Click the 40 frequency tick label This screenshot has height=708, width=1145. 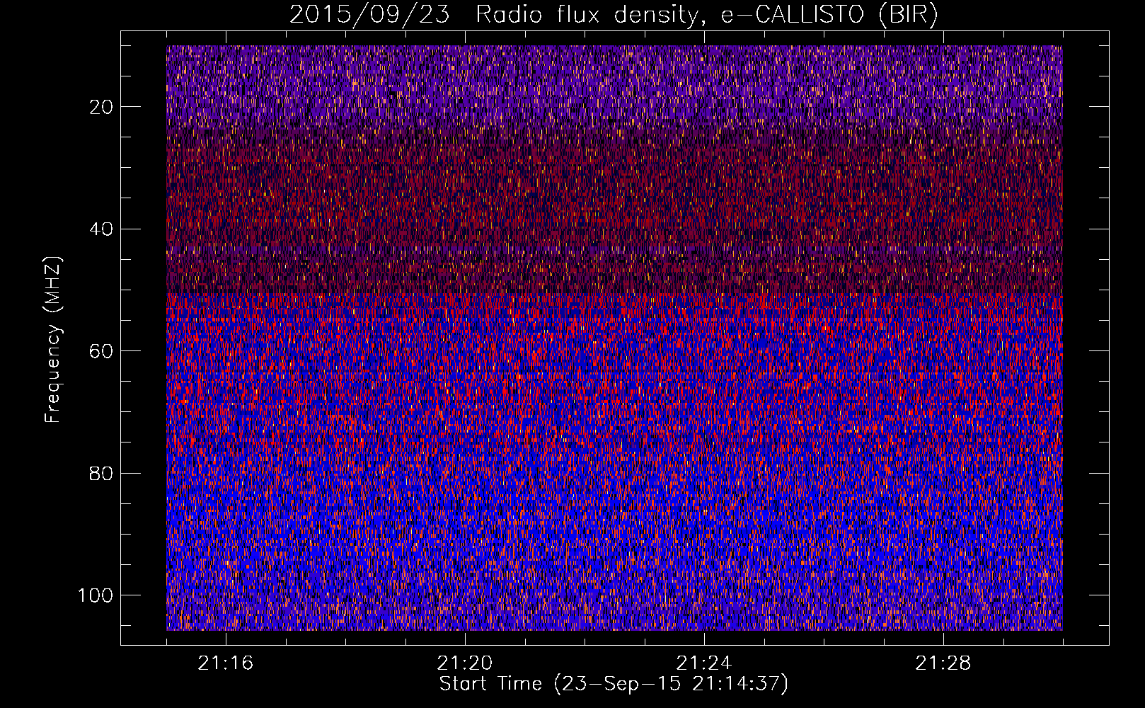(101, 229)
